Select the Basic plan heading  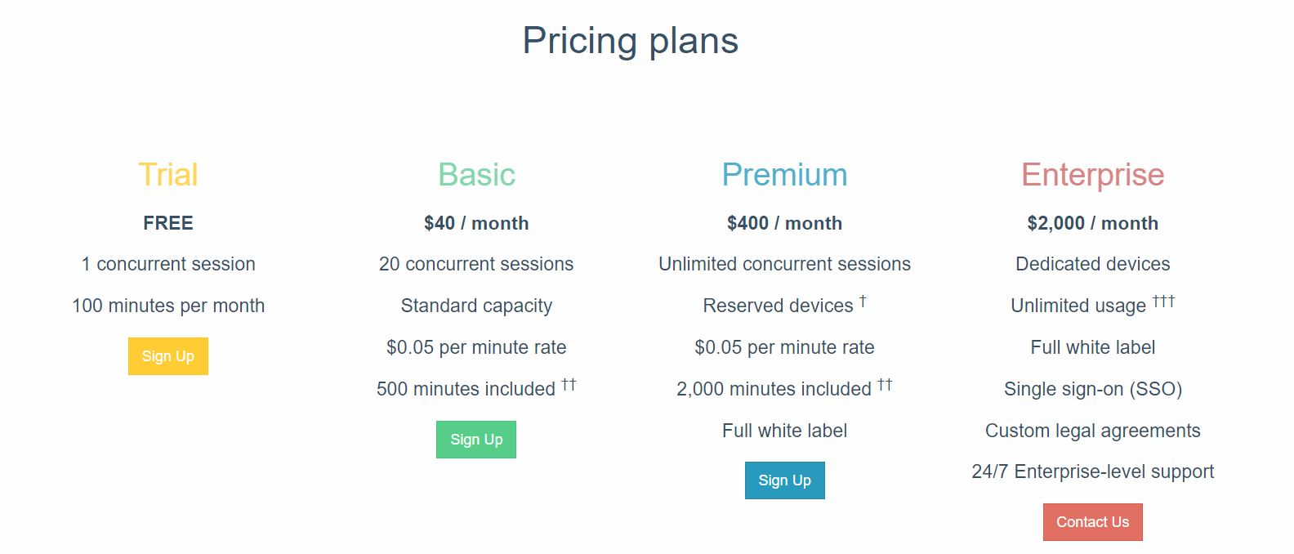click(x=476, y=175)
